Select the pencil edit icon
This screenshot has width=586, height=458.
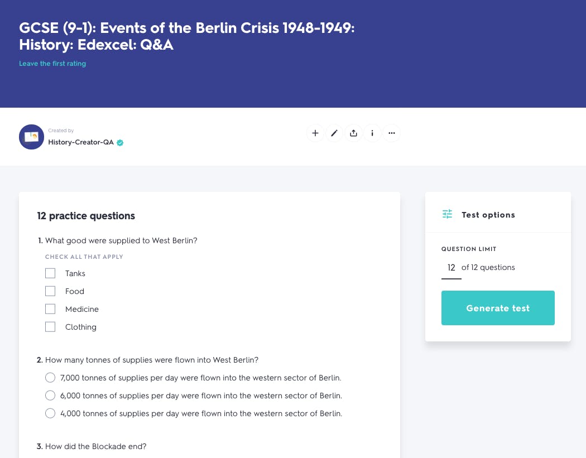click(x=334, y=133)
